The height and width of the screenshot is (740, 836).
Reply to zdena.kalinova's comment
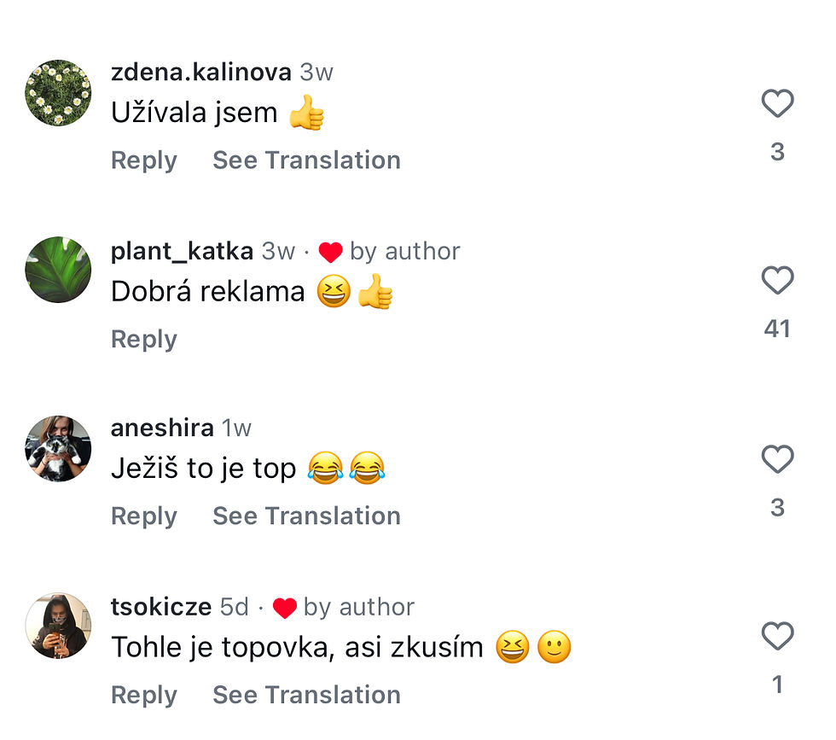144,160
